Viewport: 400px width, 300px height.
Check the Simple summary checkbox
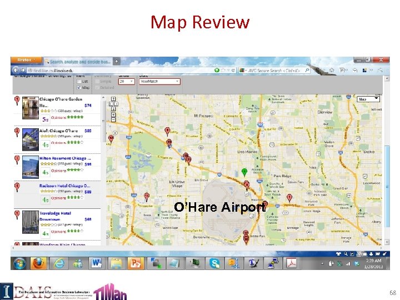tap(97, 81)
